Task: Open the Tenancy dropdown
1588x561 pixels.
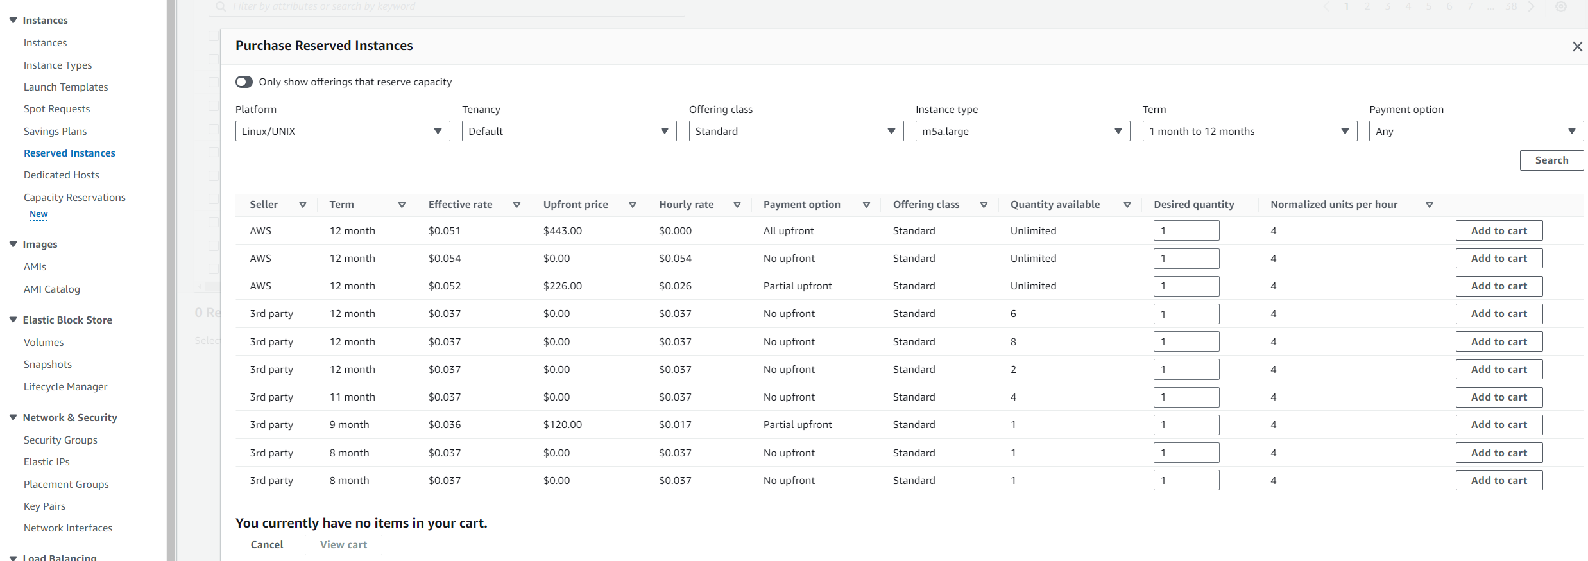Action: [x=569, y=131]
